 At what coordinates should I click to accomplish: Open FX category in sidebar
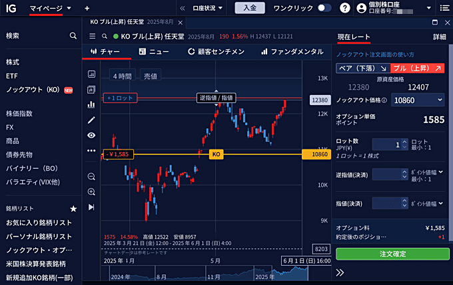pyautogui.click(x=10, y=127)
